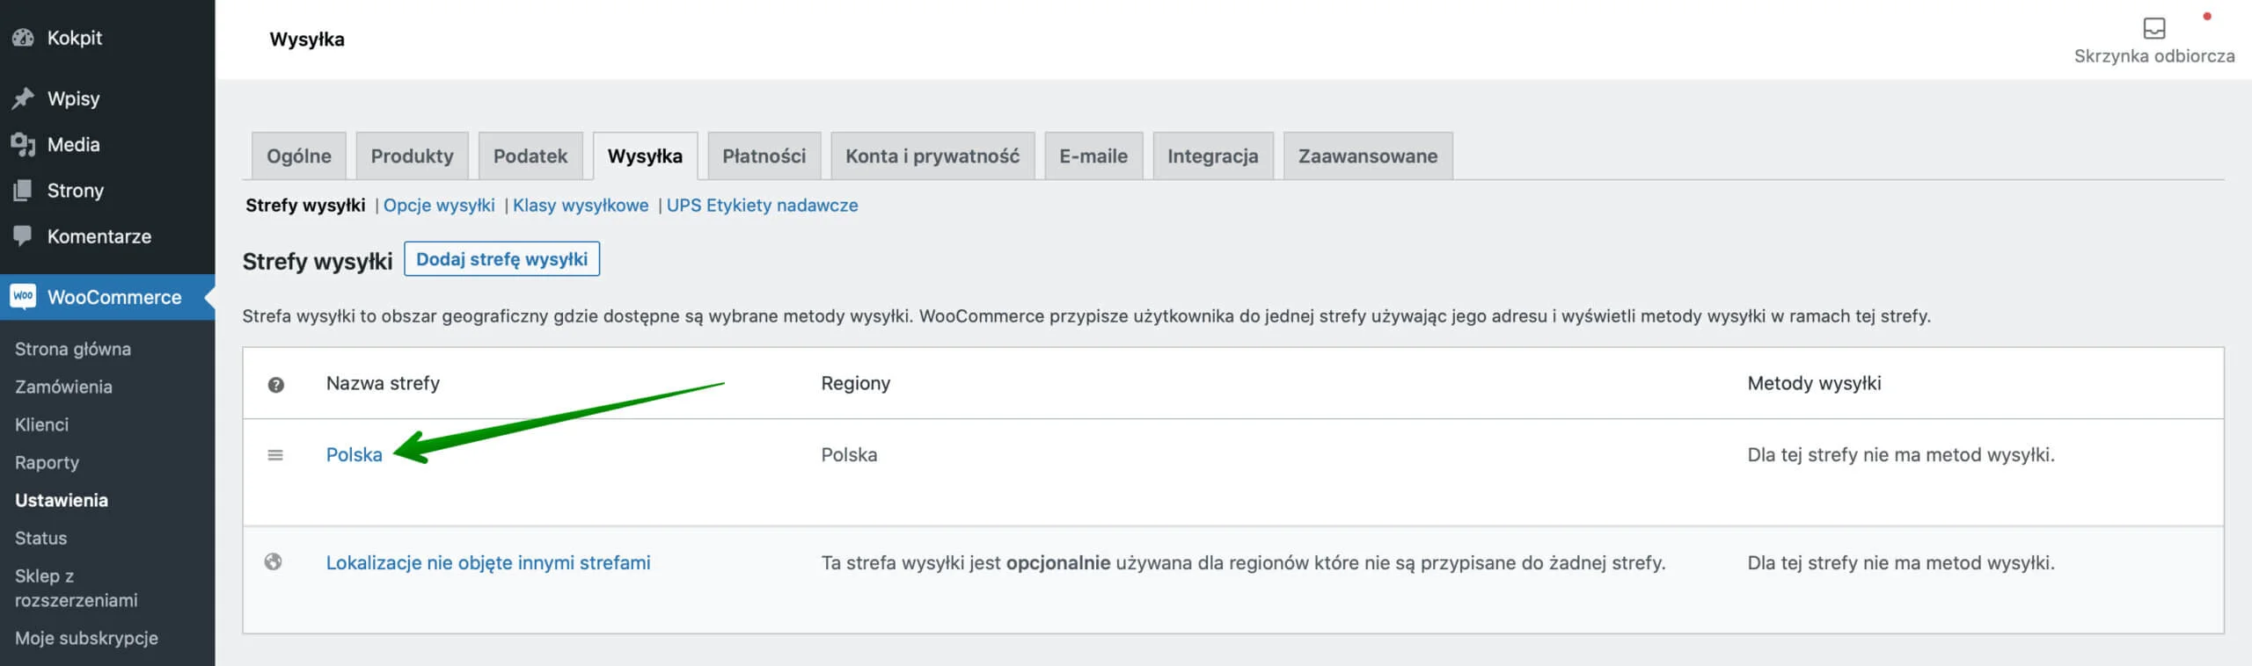This screenshot has height=666, width=2252.
Task: Click the Media library icon
Action: point(23,145)
